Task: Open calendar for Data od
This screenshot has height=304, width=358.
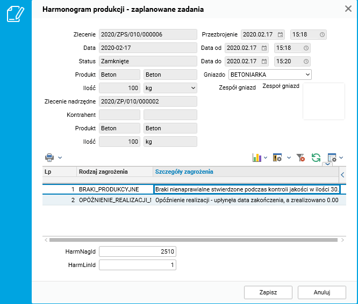Action: tap(264, 48)
